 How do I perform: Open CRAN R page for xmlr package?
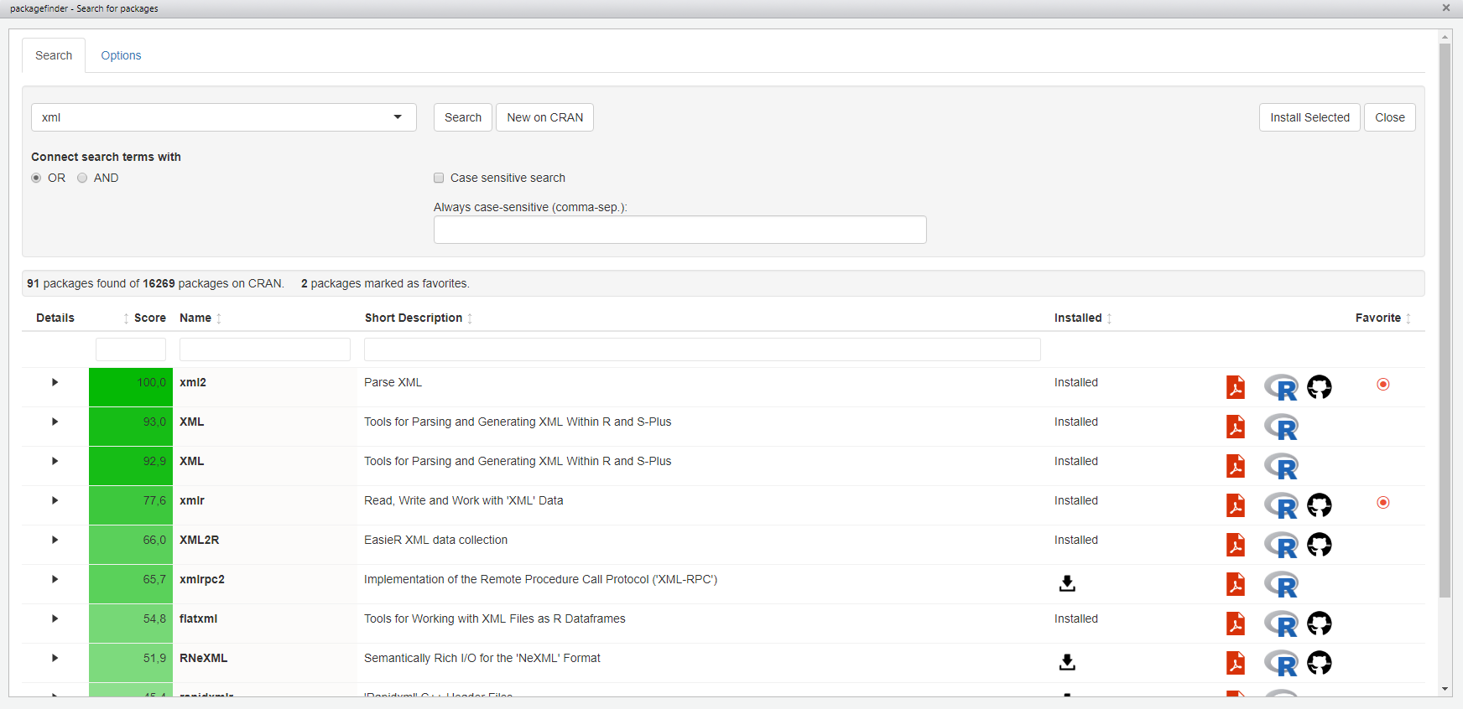pos(1281,506)
